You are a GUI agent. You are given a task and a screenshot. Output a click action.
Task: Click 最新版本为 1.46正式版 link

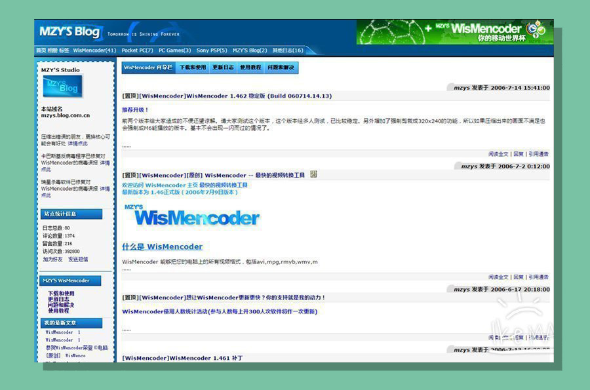click(x=180, y=192)
